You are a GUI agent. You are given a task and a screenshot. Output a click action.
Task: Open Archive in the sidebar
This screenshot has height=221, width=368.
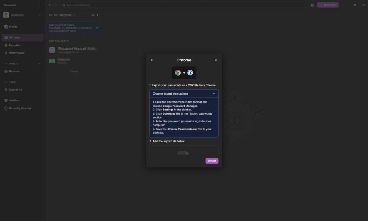coord(22,101)
